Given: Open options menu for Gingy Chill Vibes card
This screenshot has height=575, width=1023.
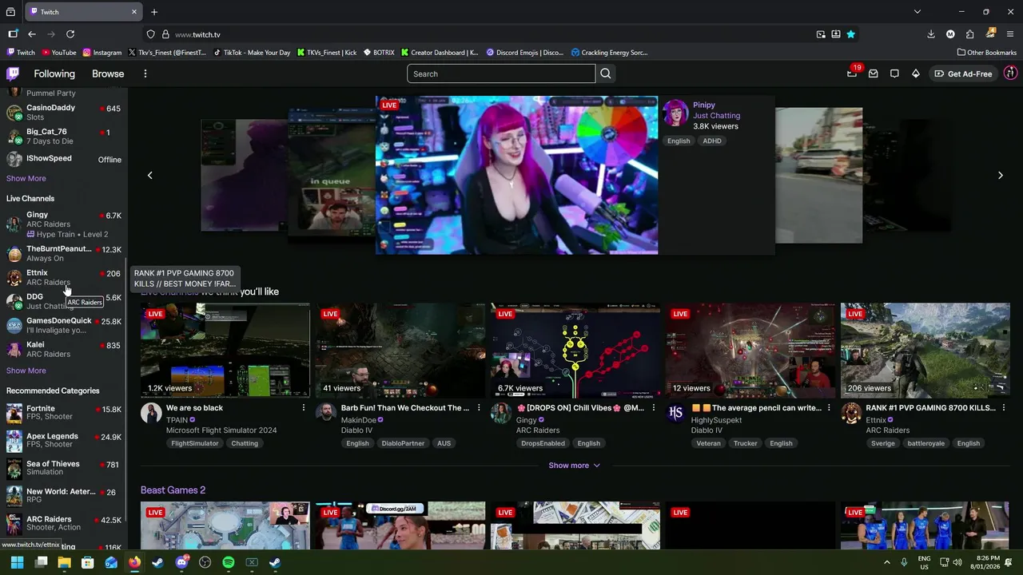Looking at the screenshot, I should pos(654,408).
